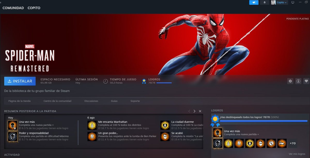
Task: Click 'De la biblioteca de tu grupo familiar' text
Action: pos(37,91)
